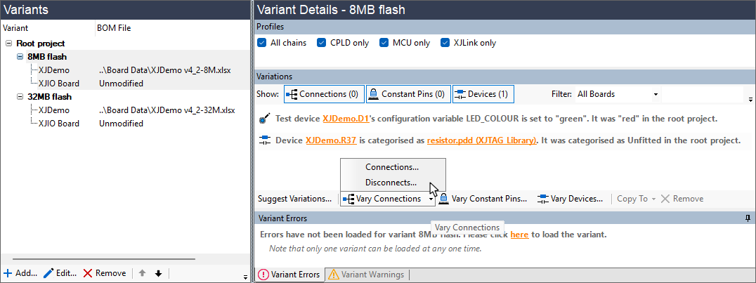
Task: Toggle the MCU only checkbox
Action: point(384,43)
